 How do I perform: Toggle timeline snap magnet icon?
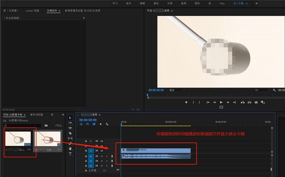click(87, 124)
